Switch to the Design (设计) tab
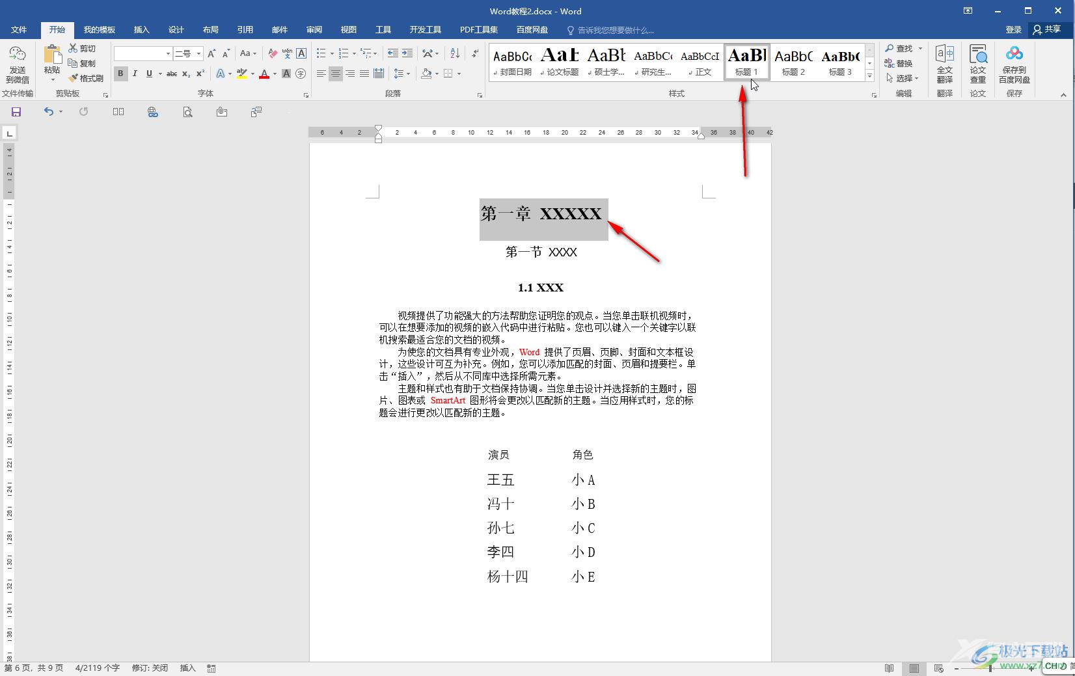Screen dimensions: 1075x676 point(176,30)
